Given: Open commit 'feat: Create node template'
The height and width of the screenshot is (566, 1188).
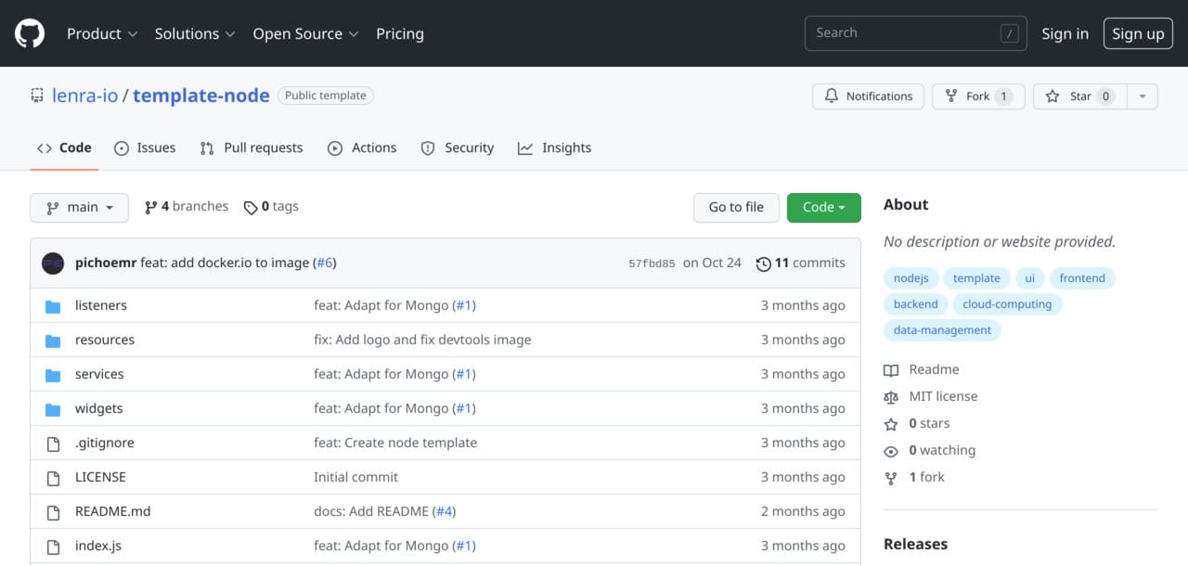Looking at the screenshot, I should coord(395,444).
